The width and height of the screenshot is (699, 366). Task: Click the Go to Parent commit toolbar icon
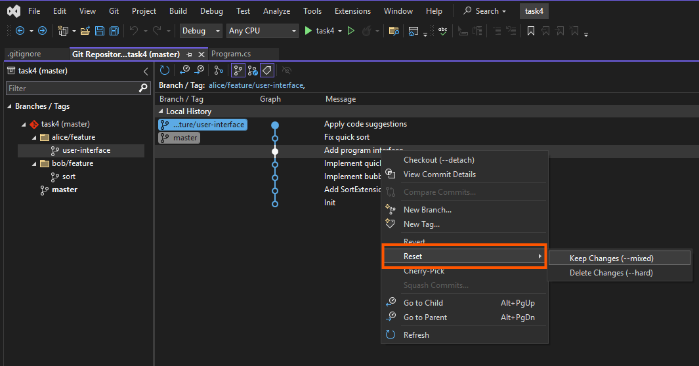coord(199,70)
